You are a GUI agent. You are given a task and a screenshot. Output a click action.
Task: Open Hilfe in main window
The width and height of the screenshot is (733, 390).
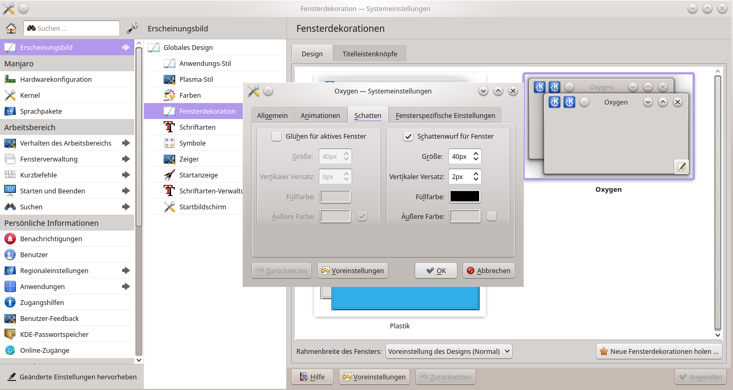[312, 377]
